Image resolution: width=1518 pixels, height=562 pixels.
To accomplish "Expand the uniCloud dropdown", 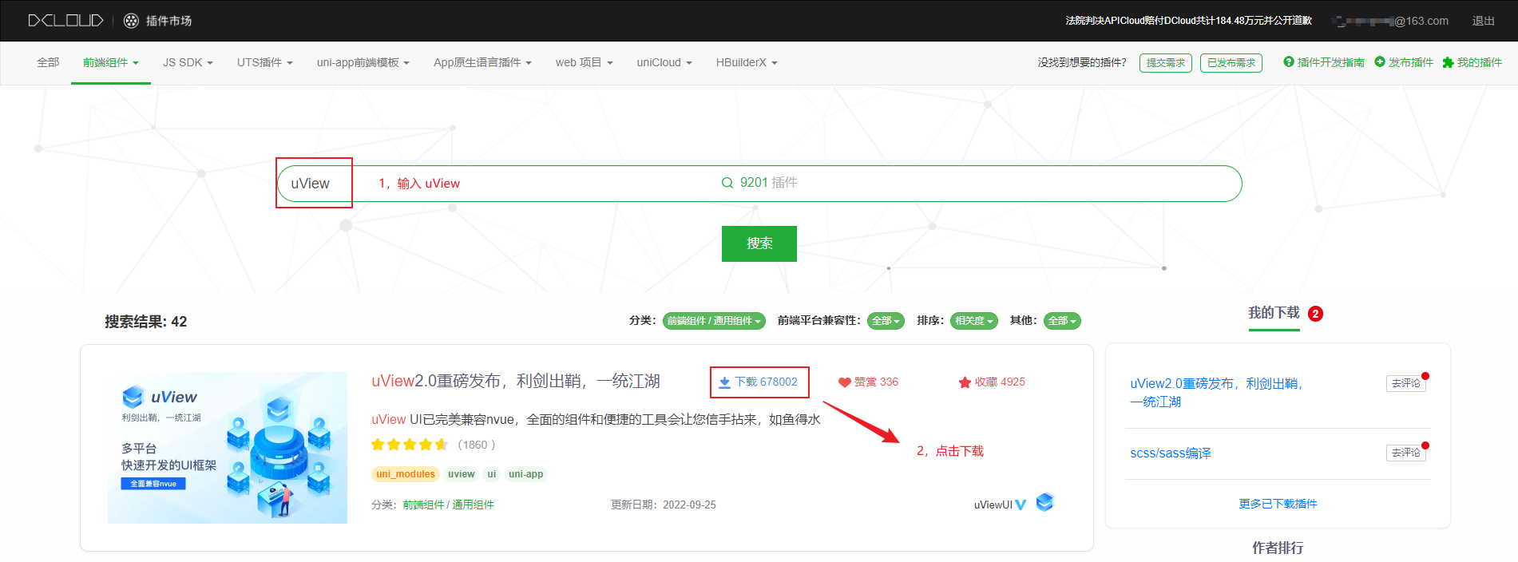I will click(664, 62).
